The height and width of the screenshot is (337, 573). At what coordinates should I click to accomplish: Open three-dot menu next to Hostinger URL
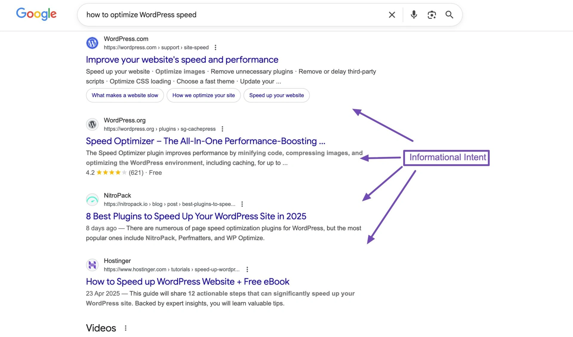pos(247,269)
